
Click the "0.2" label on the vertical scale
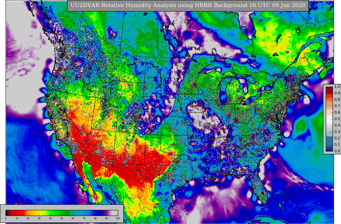click(337, 138)
